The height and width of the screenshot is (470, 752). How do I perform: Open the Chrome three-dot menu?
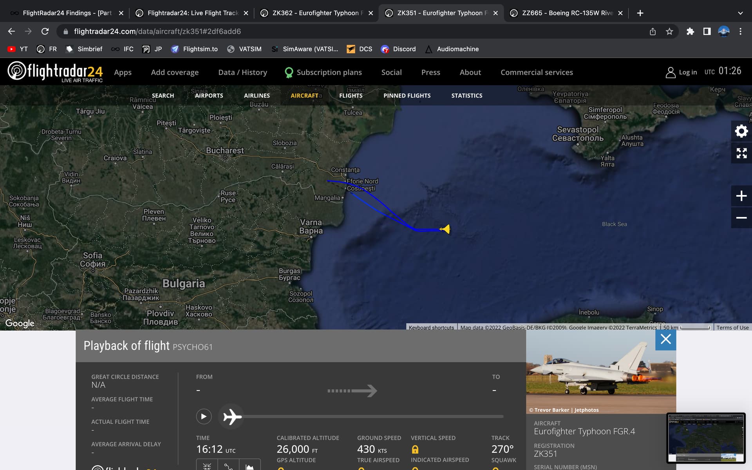tap(740, 31)
